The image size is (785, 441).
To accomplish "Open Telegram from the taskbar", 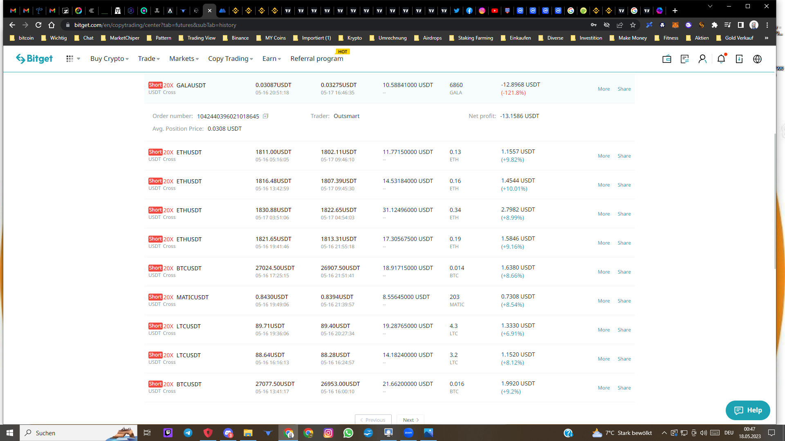I will pyautogui.click(x=188, y=433).
